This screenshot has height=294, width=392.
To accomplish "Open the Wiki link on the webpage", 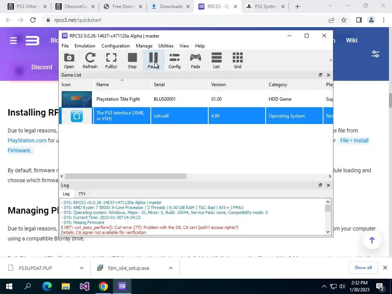I will (351, 40).
